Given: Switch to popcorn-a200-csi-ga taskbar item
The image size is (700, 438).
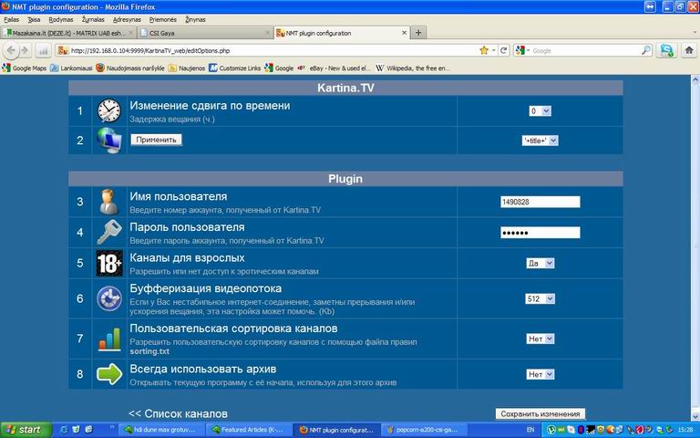Looking at the screenshot, I should 422,430.
